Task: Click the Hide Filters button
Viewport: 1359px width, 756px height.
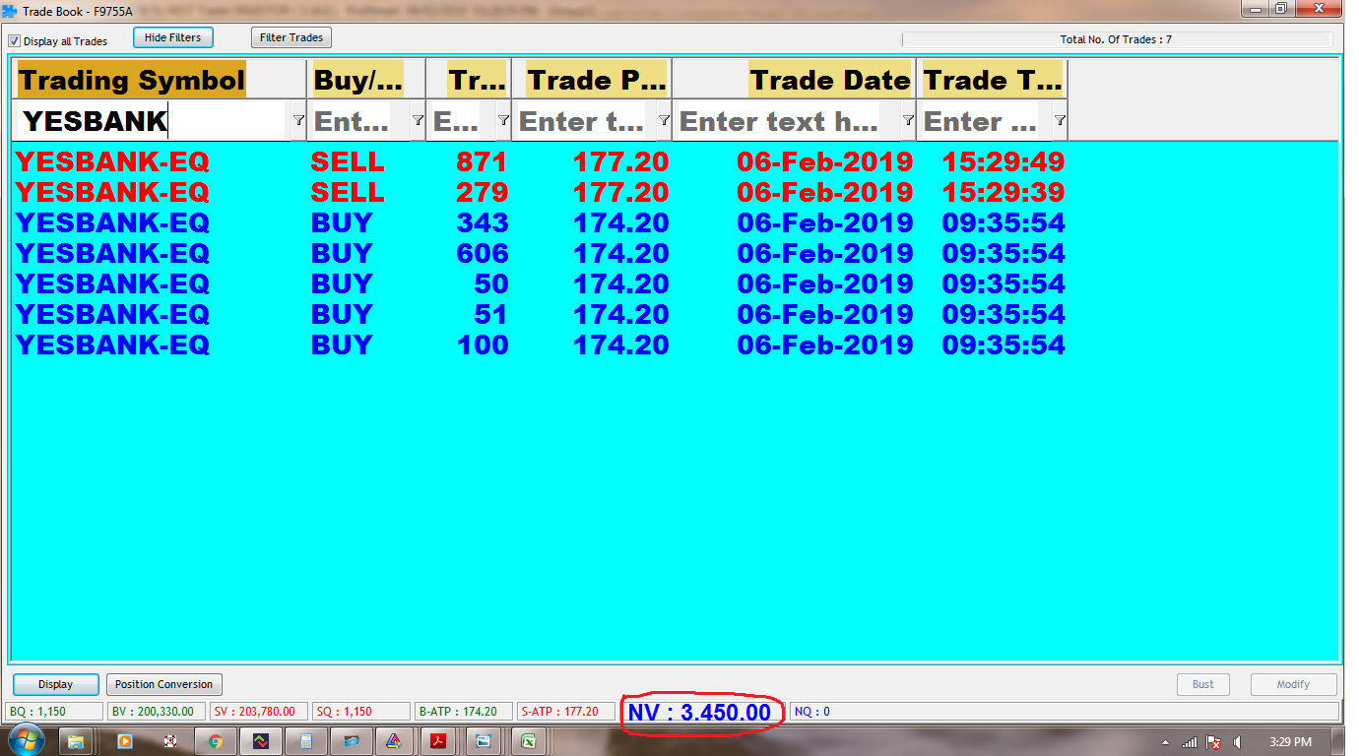Action: click(172, 37)
